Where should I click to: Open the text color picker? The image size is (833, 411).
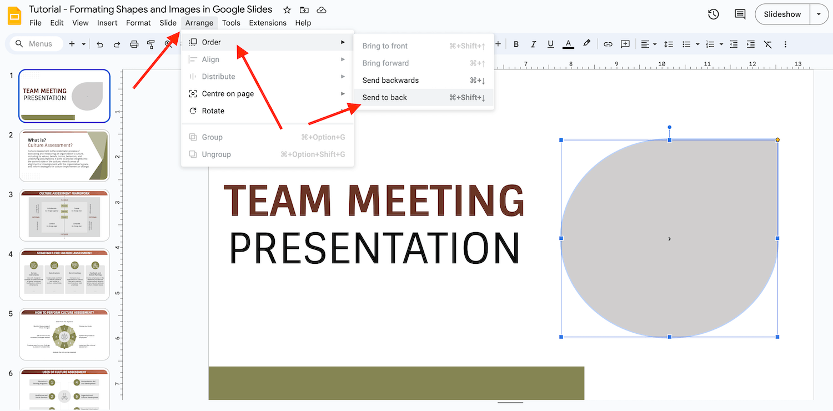(x=568, y=44)
